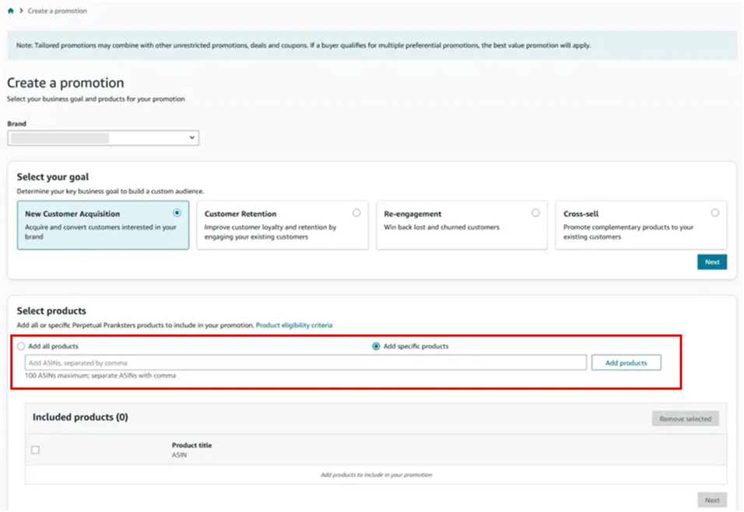The height and width of the screenshot is (512, 744).
Task: Click the Cross-sell card description text
Action: [x=628, y=232]
